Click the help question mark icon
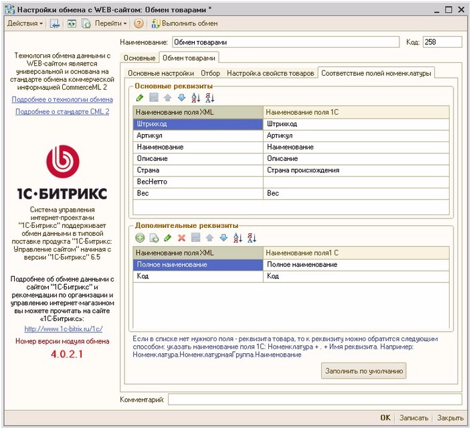 tap(138, 23)
